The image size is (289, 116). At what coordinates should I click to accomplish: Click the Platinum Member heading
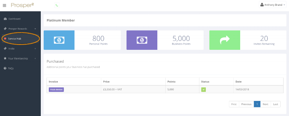61,20
